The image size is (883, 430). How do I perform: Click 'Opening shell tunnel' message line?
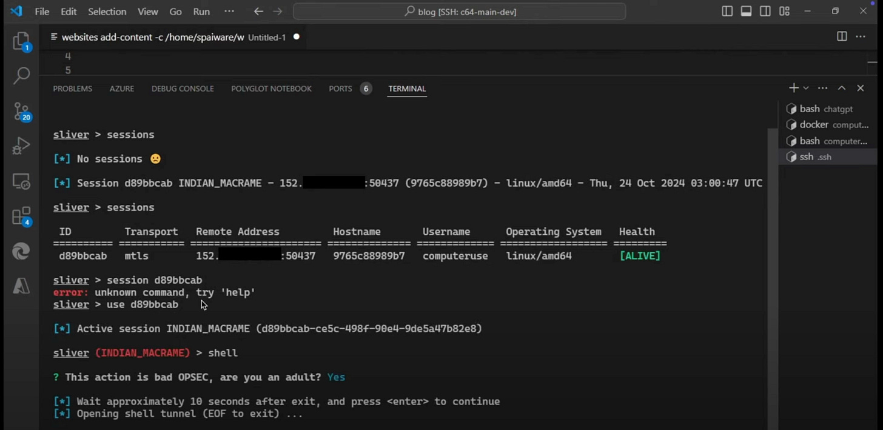[178, 414]
